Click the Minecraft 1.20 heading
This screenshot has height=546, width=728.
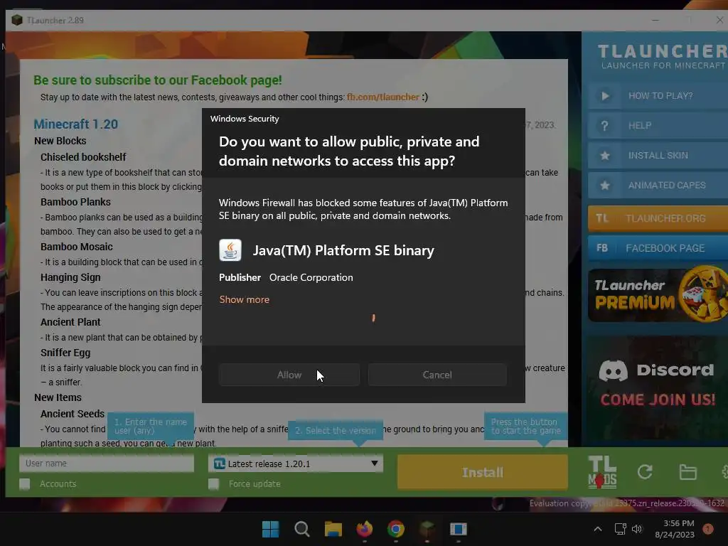(x=75, y=124)
